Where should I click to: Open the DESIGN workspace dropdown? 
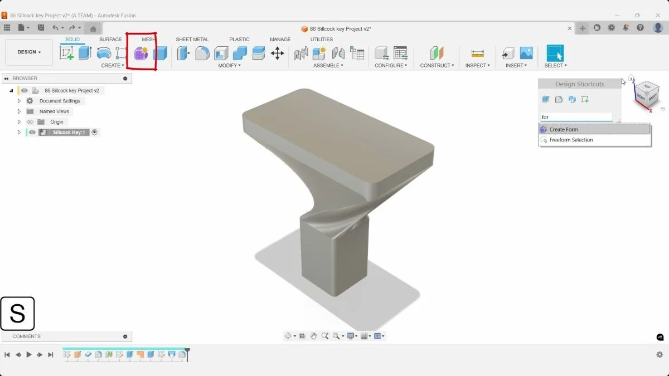coord(29,52)
